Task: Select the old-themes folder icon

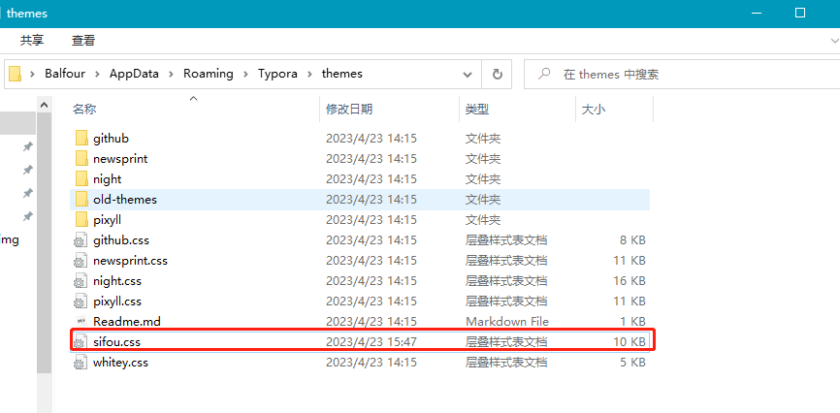Action: click(x=81, y=200)
